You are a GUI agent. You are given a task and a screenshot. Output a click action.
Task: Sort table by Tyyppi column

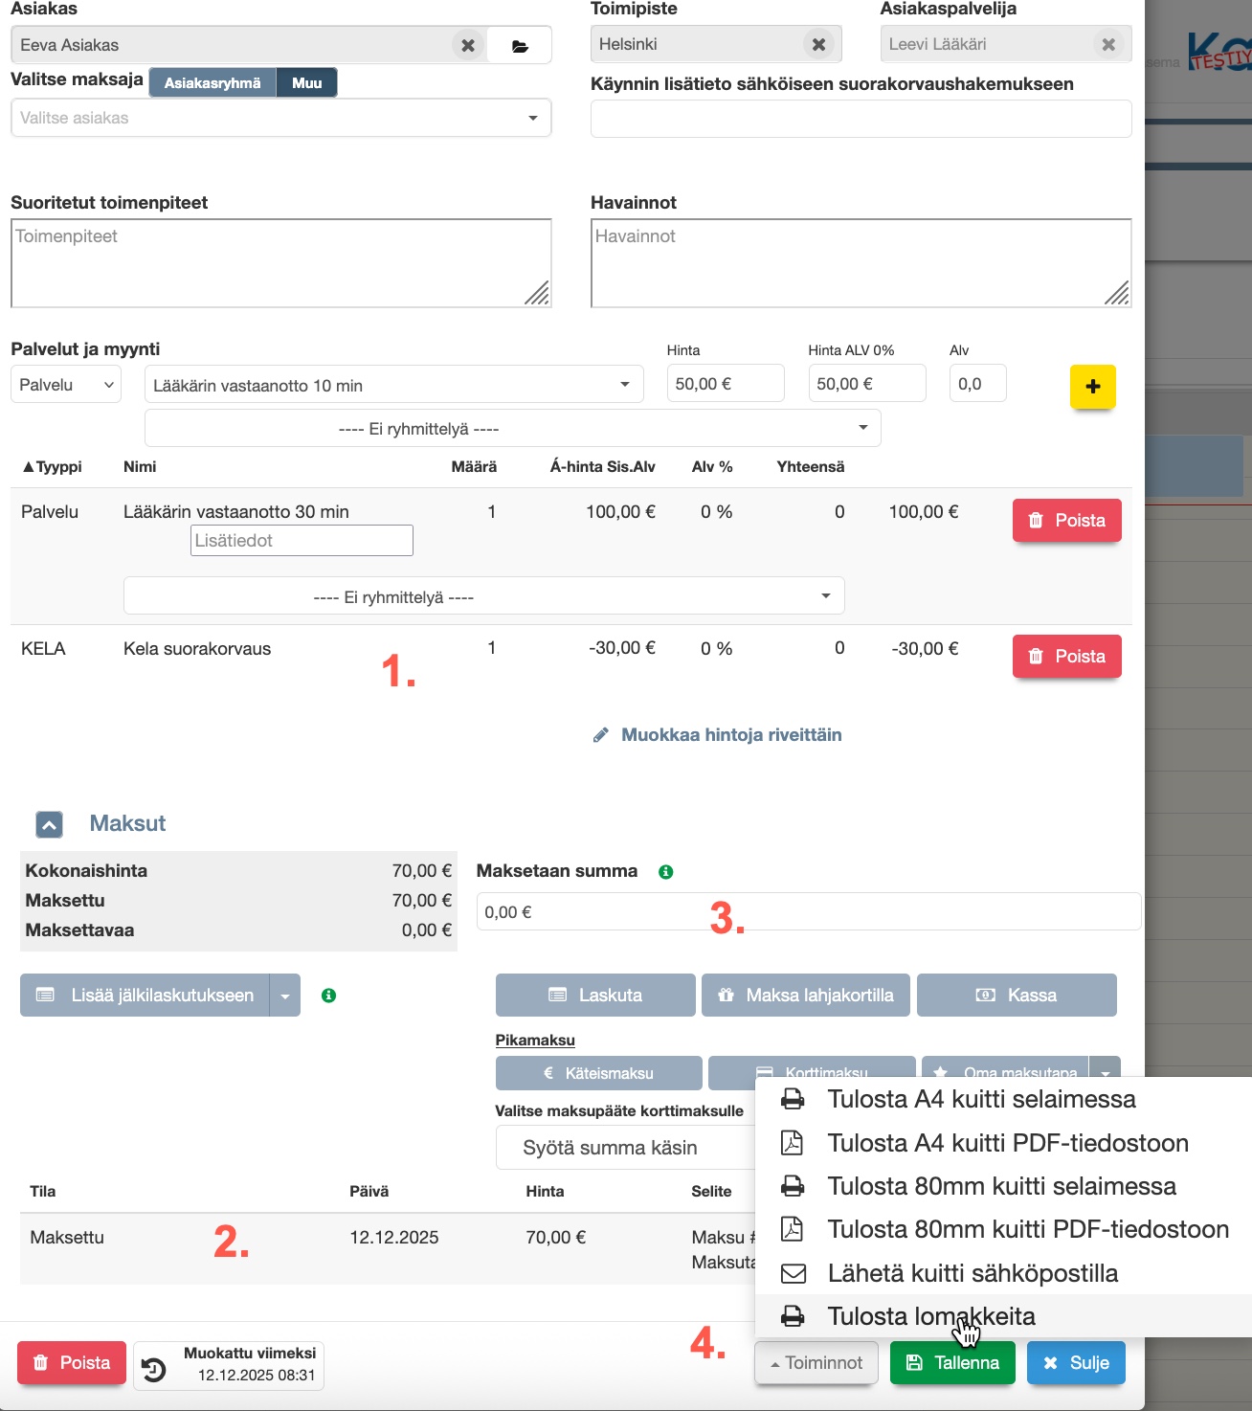click(52, 467)
